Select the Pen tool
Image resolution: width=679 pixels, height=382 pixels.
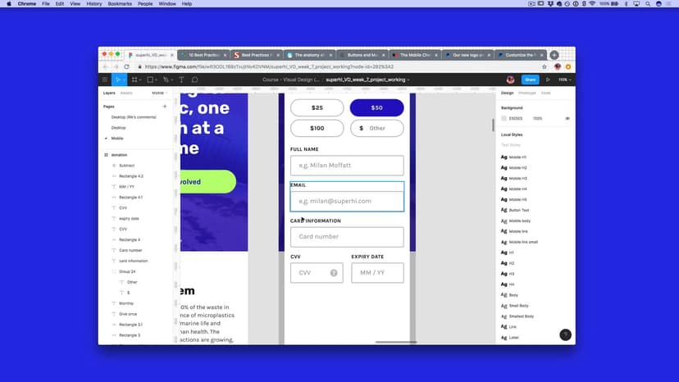tap(166, 80)
